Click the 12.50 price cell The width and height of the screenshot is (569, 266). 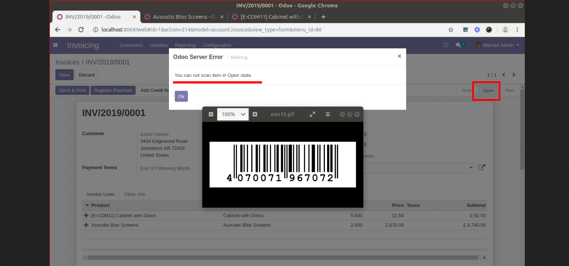coord(397,216)
